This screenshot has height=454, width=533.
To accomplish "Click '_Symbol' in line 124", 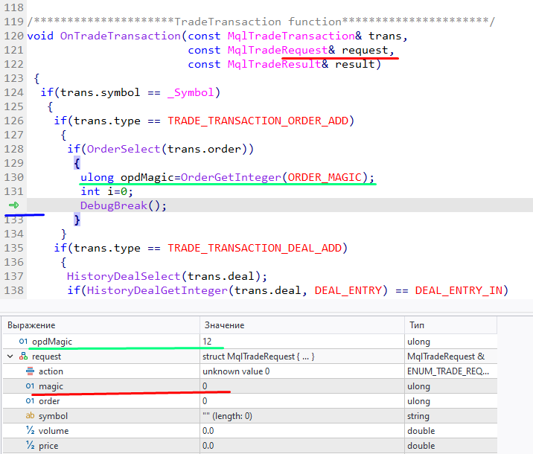I will pyautogui.click(x=191, y=92).
